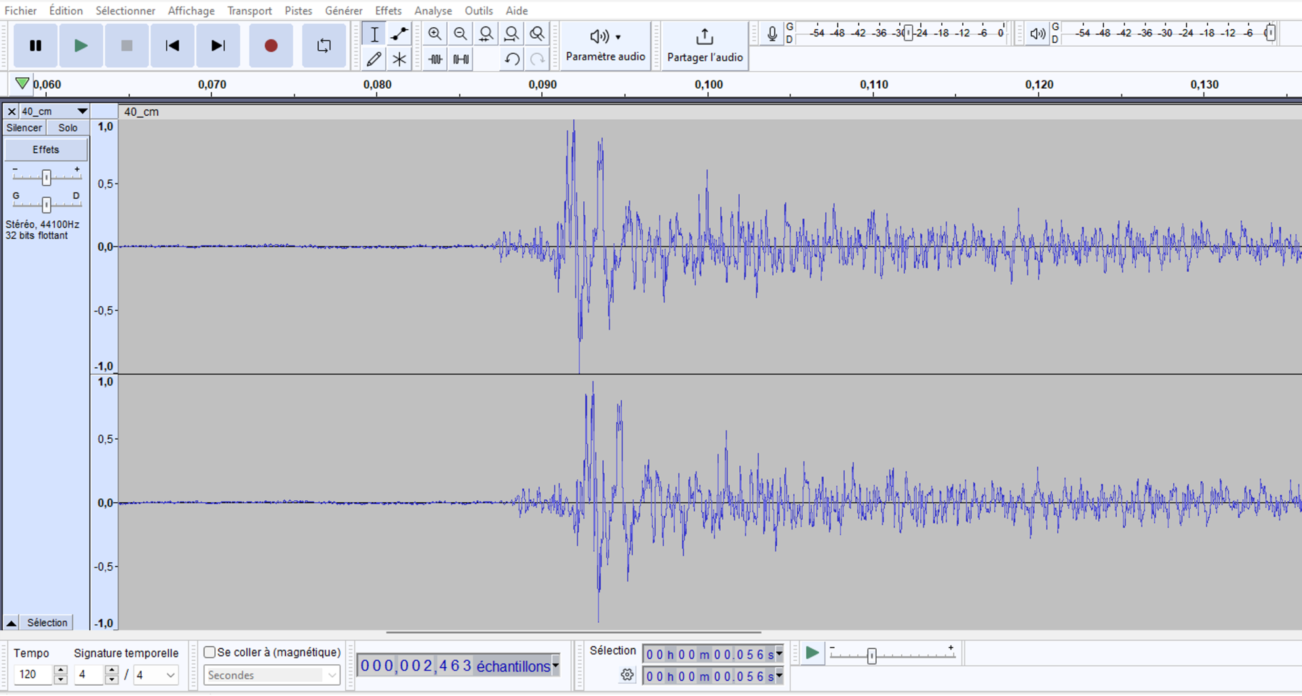Click Partager l'audio button
Image resolution: width=1302 pixels, height=696 pixels.
click(705, 45)
